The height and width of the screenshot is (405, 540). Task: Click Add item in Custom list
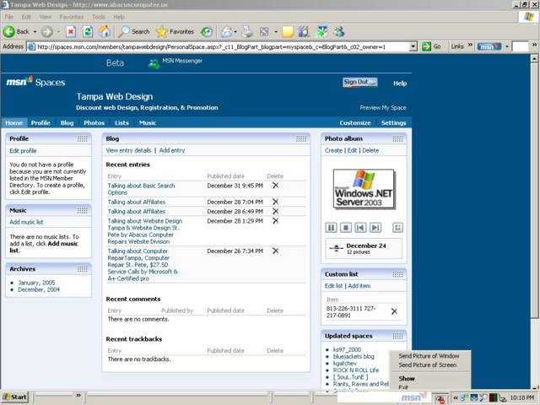coord(359,286)
